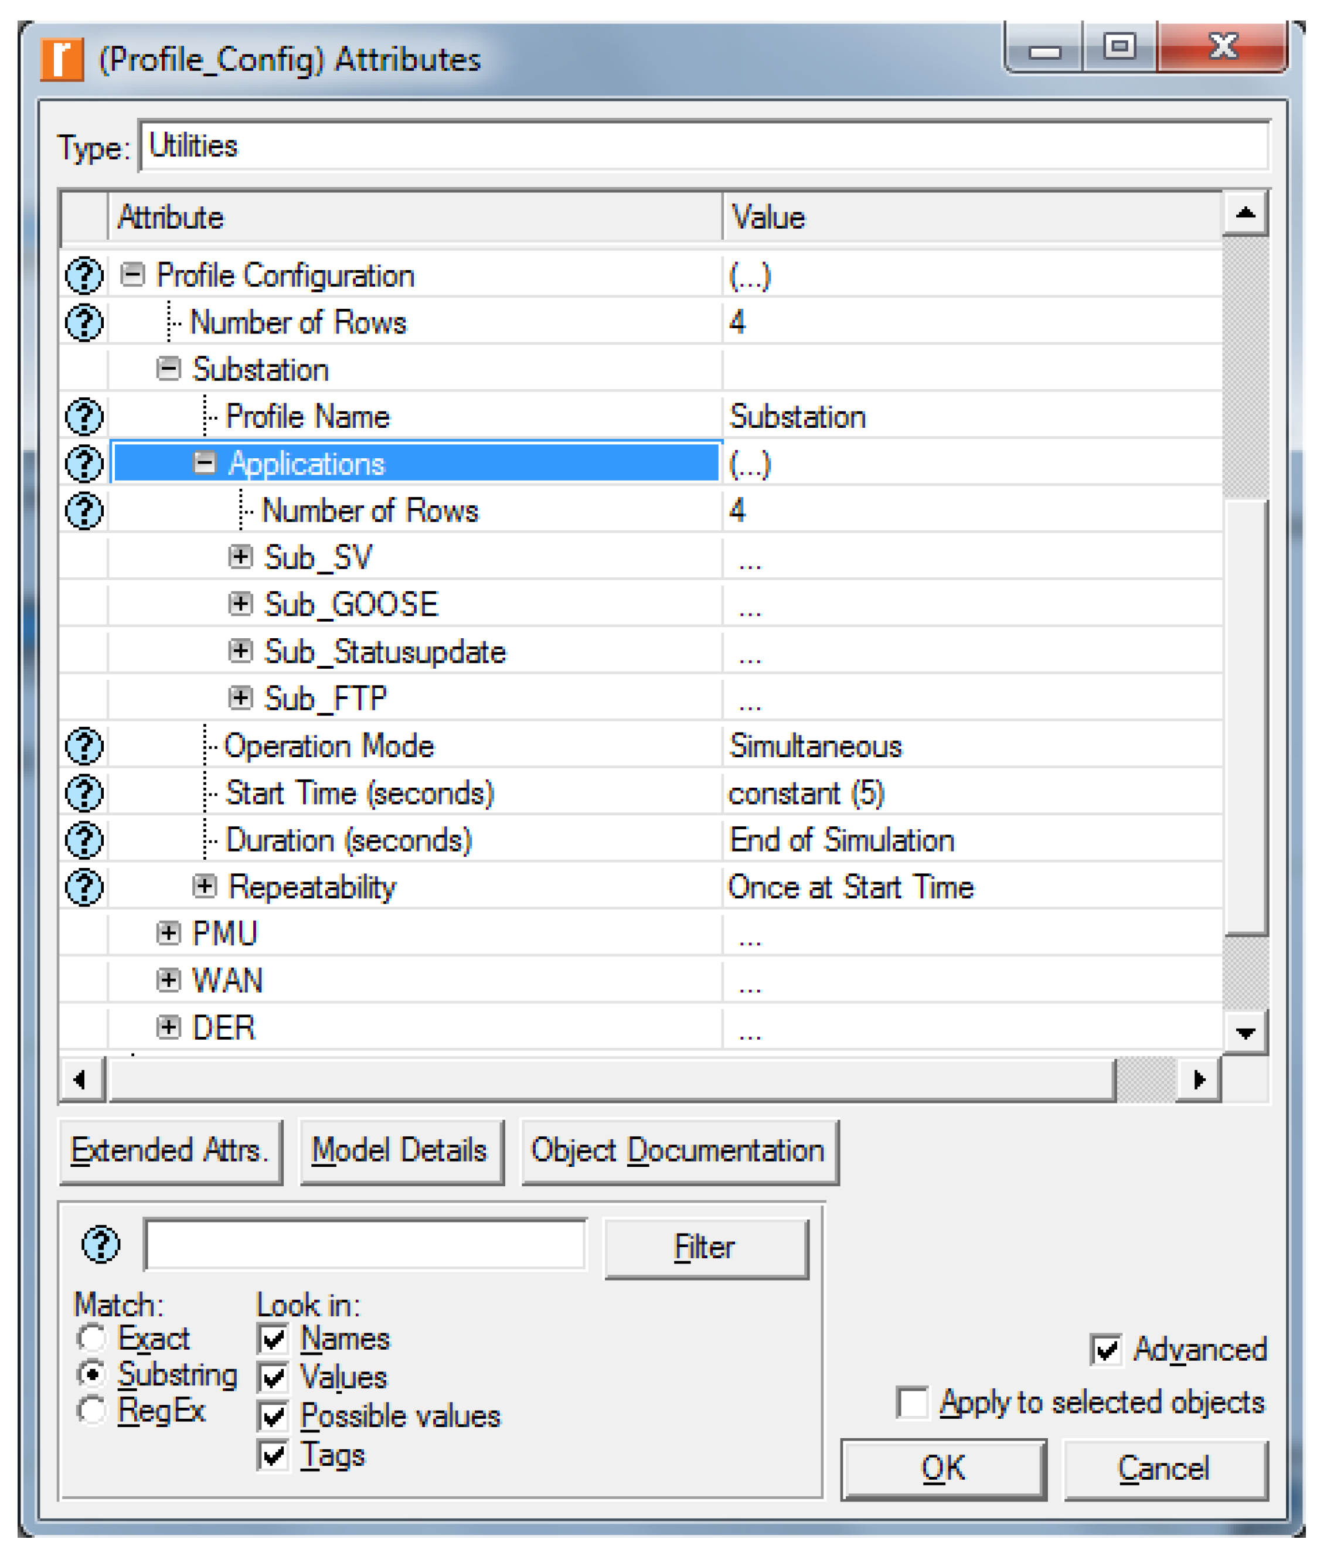
Task: Enable Apply to selected objects checkbox
Action: [x=912, y=1403]
